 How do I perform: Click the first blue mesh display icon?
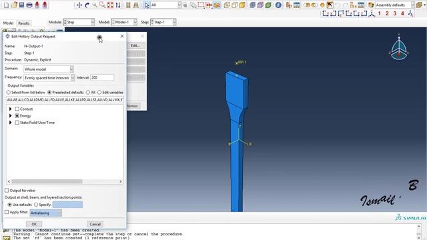click(252, 5)
